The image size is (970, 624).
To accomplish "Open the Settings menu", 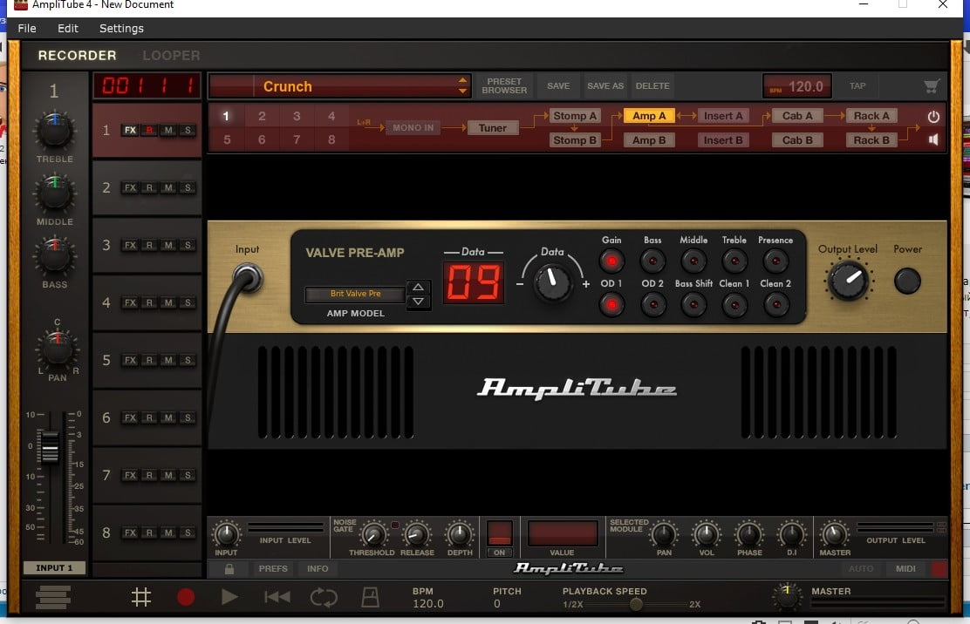I will [x=121, y=29].
